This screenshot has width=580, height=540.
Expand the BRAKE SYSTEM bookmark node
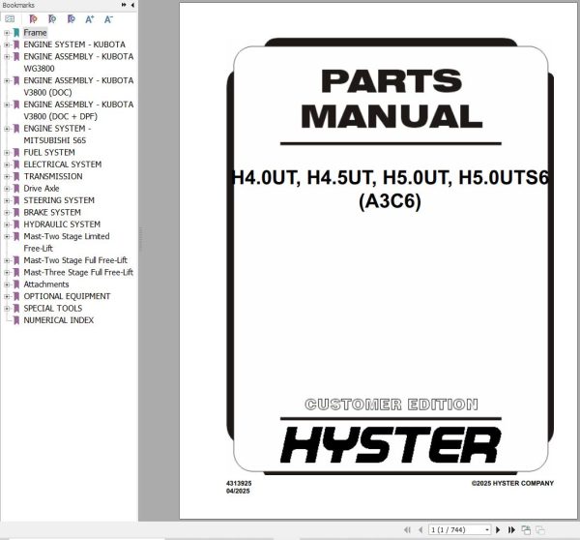click(7, 213)
